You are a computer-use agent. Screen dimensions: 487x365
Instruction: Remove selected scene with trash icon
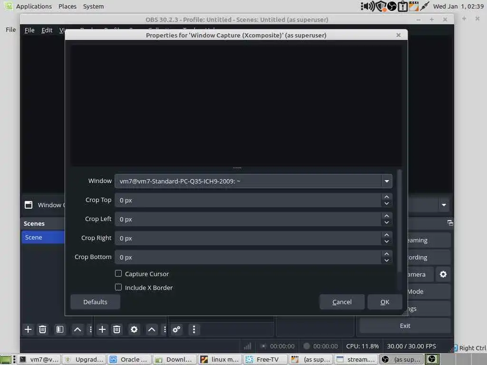coord(42,329)
